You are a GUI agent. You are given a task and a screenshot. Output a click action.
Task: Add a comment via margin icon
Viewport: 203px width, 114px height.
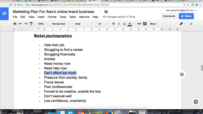point(182,74)
